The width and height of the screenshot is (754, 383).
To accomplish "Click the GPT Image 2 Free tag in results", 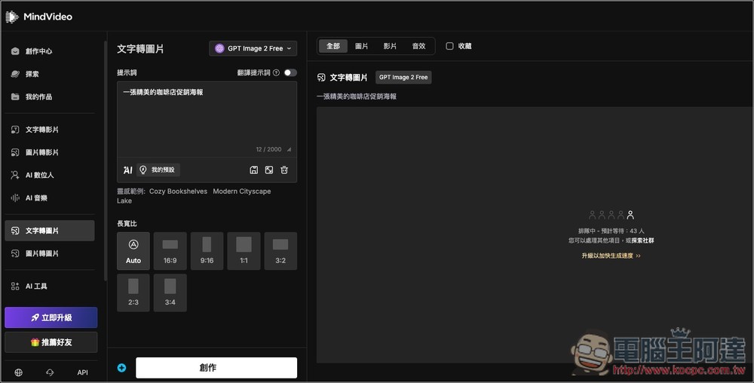I will 403,78.
